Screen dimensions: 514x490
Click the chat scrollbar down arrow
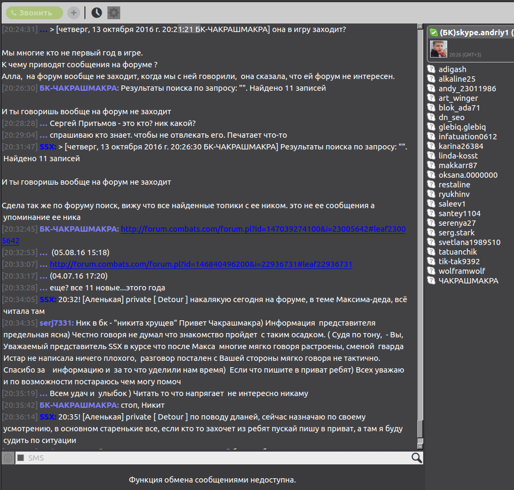coord(420,446)
